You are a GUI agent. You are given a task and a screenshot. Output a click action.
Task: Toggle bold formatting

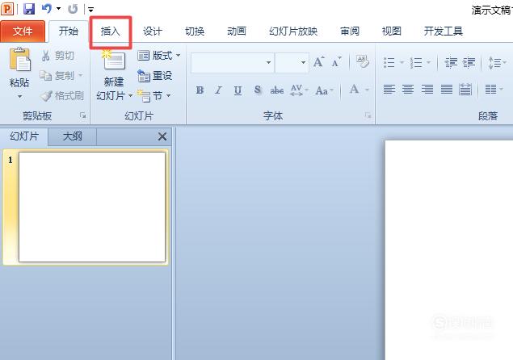click(200, 90)
